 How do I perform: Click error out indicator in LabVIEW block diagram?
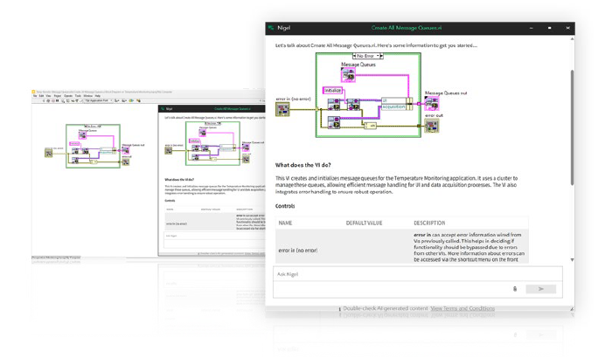click(x=126, y=161)
